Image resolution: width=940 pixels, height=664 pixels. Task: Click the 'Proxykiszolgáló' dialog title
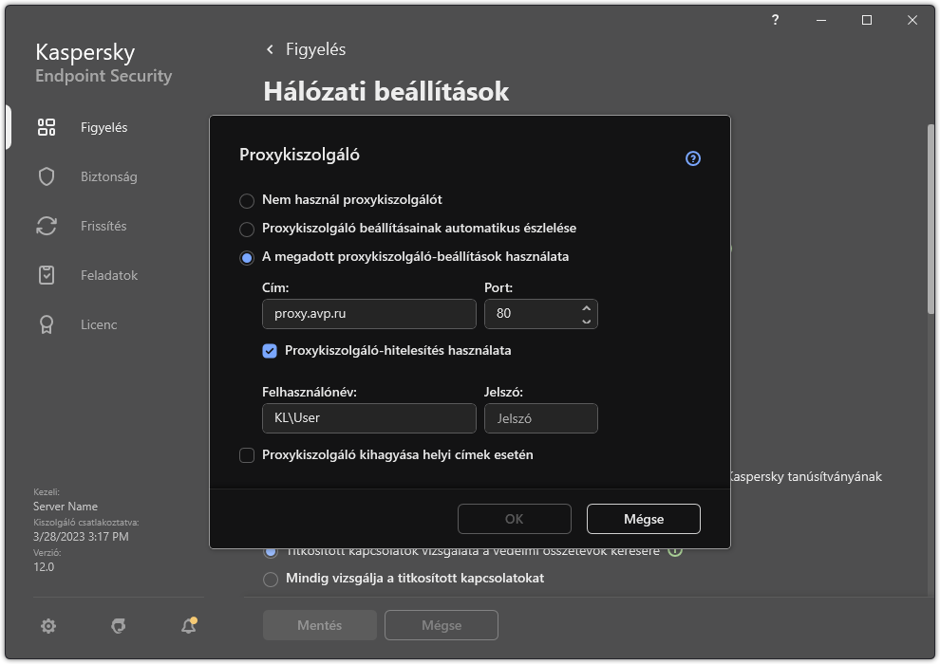coord(299,155)
